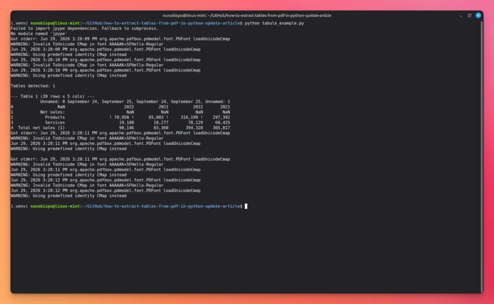
Task: Select the 'Failed to import jpype dependencies' line
Action: pos(84,28)
